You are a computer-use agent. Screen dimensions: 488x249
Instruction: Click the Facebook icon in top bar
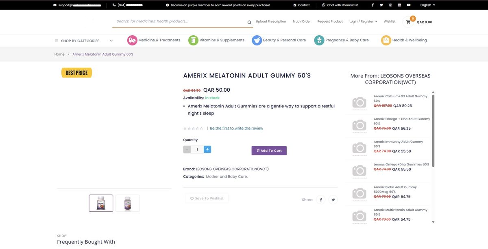point(373,5)
